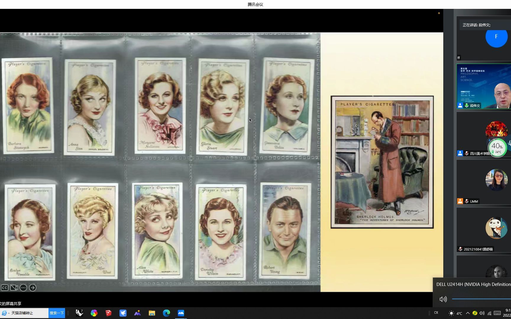Screen dimensions: 511x319
Task: Toggle closed captions CC button
Action: 4,288
